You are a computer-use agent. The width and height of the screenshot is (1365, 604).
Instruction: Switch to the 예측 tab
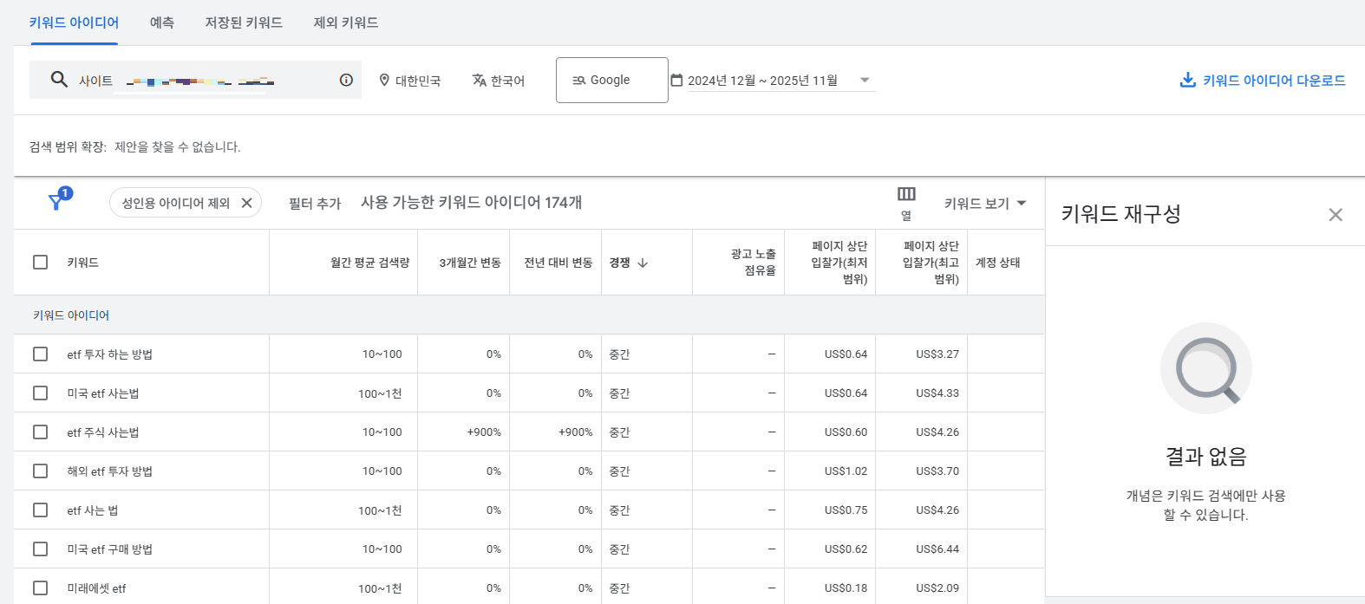(x=162, y=23)
